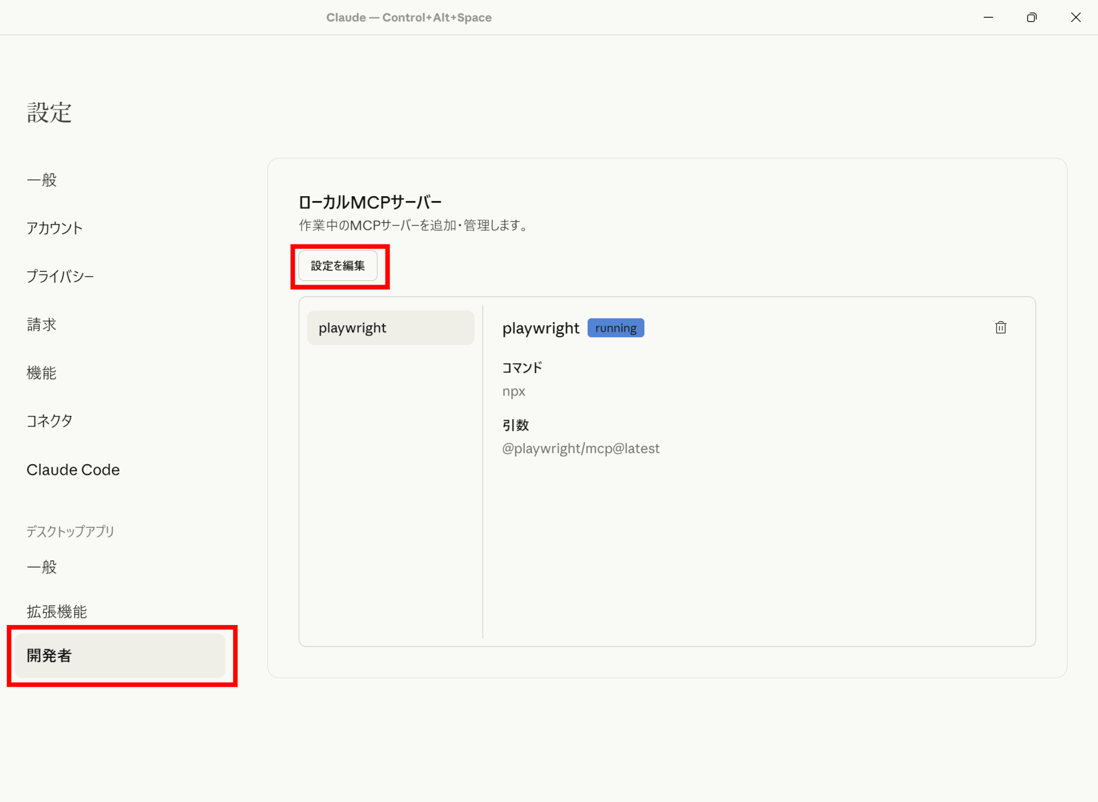
Task: Select Claude Code in sidebar
Action: 73,470
